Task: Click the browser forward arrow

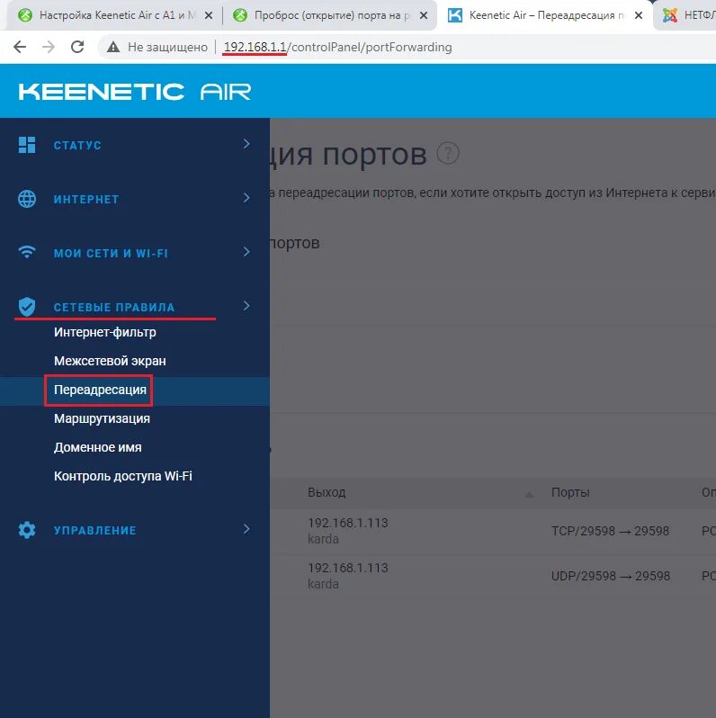Action: [49, 47]
